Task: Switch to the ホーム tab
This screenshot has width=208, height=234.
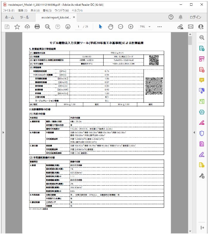Action: pos(10,17)
